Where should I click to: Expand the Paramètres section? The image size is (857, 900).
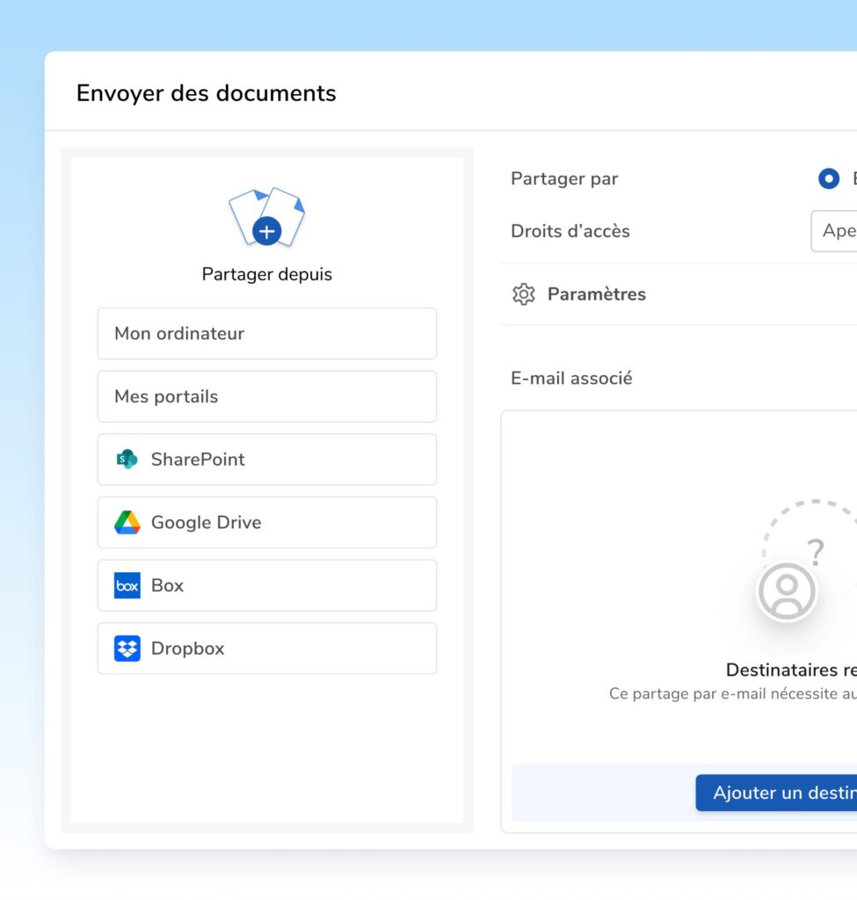[x=596, y=294]
